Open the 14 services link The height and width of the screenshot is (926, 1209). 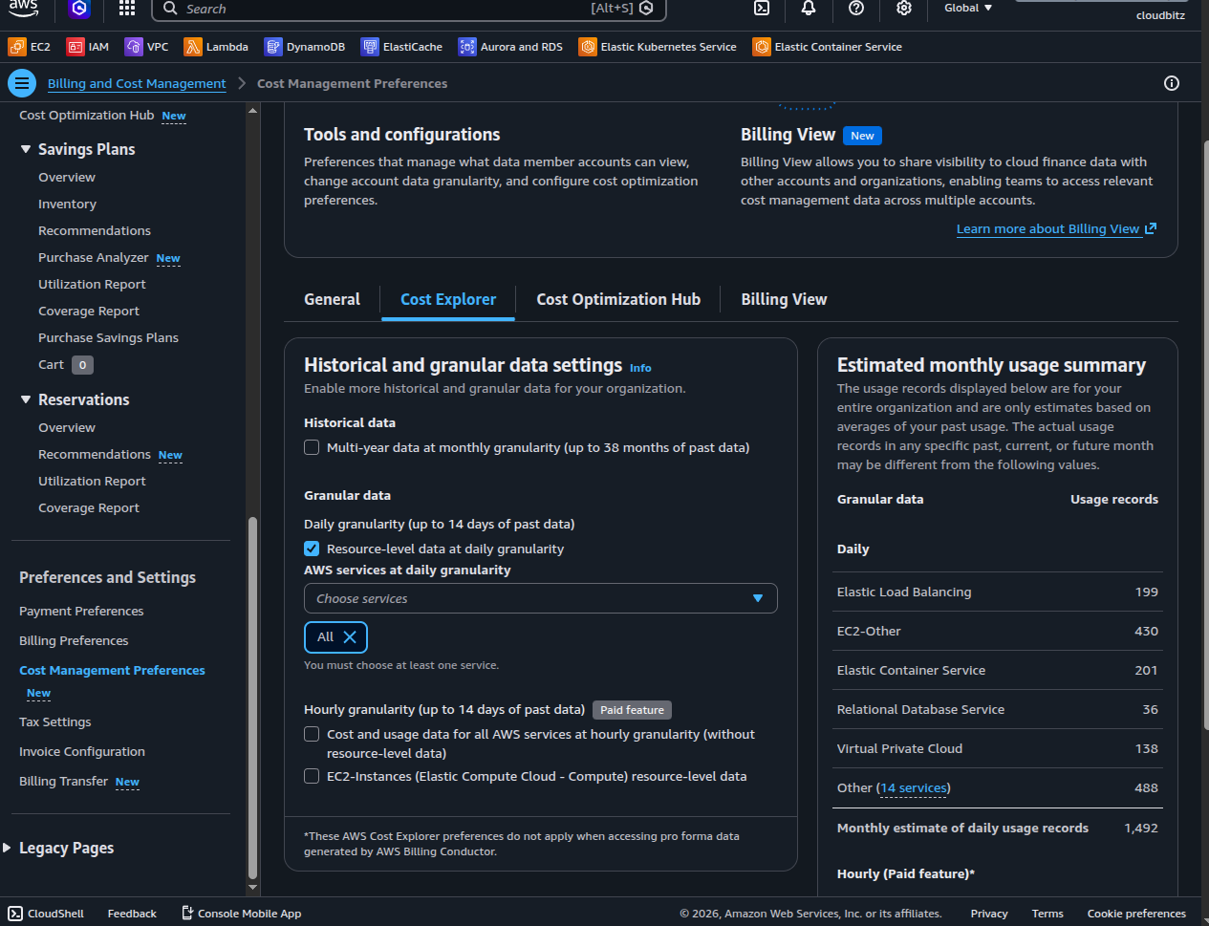pyautogui.click(x=913, y=788)
